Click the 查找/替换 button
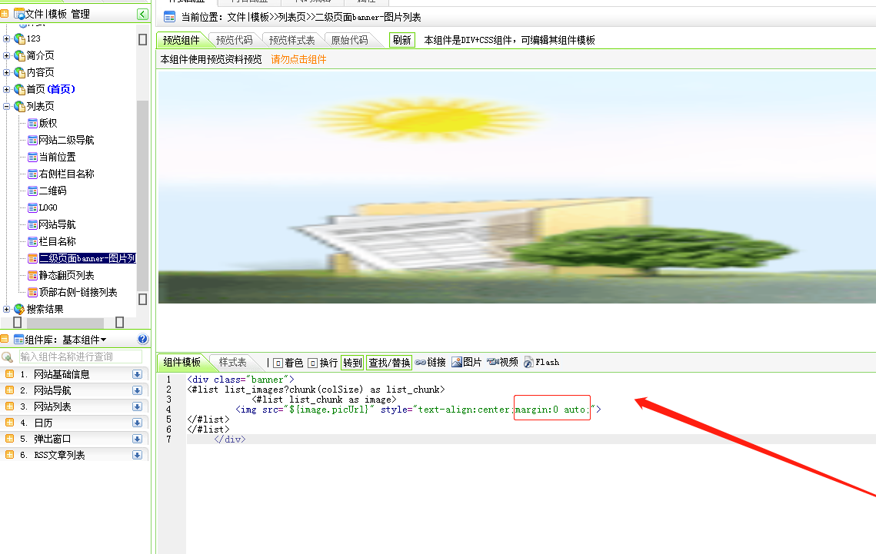 pyautogui.click(x=389, y=363)
